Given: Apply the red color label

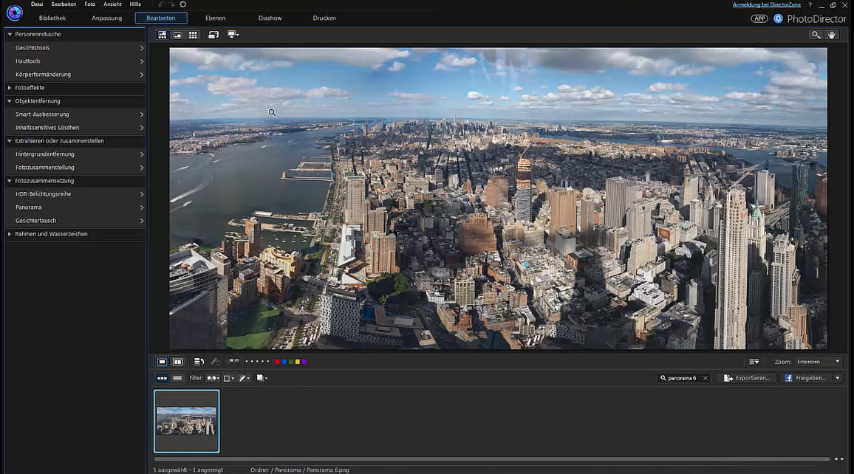Looking at the screenshot, I should point(277,362).
